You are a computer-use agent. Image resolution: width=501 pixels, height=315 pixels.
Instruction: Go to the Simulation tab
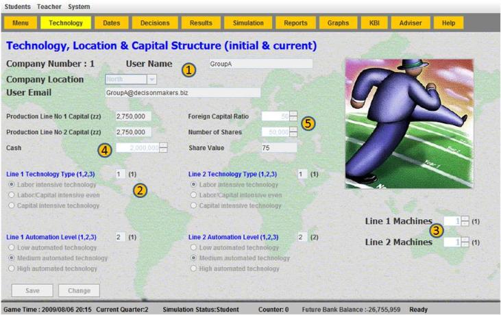248,23
